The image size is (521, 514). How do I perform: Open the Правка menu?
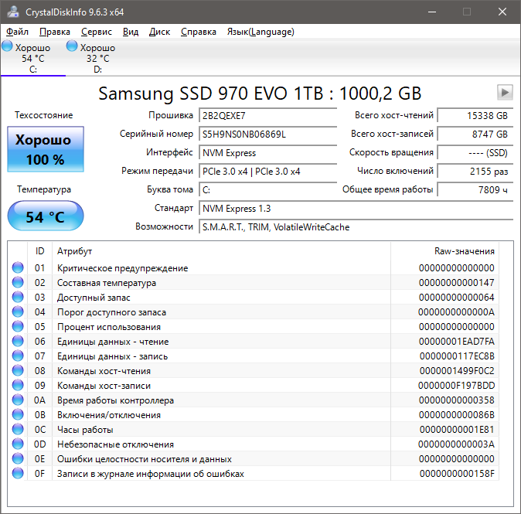(55, 32)
